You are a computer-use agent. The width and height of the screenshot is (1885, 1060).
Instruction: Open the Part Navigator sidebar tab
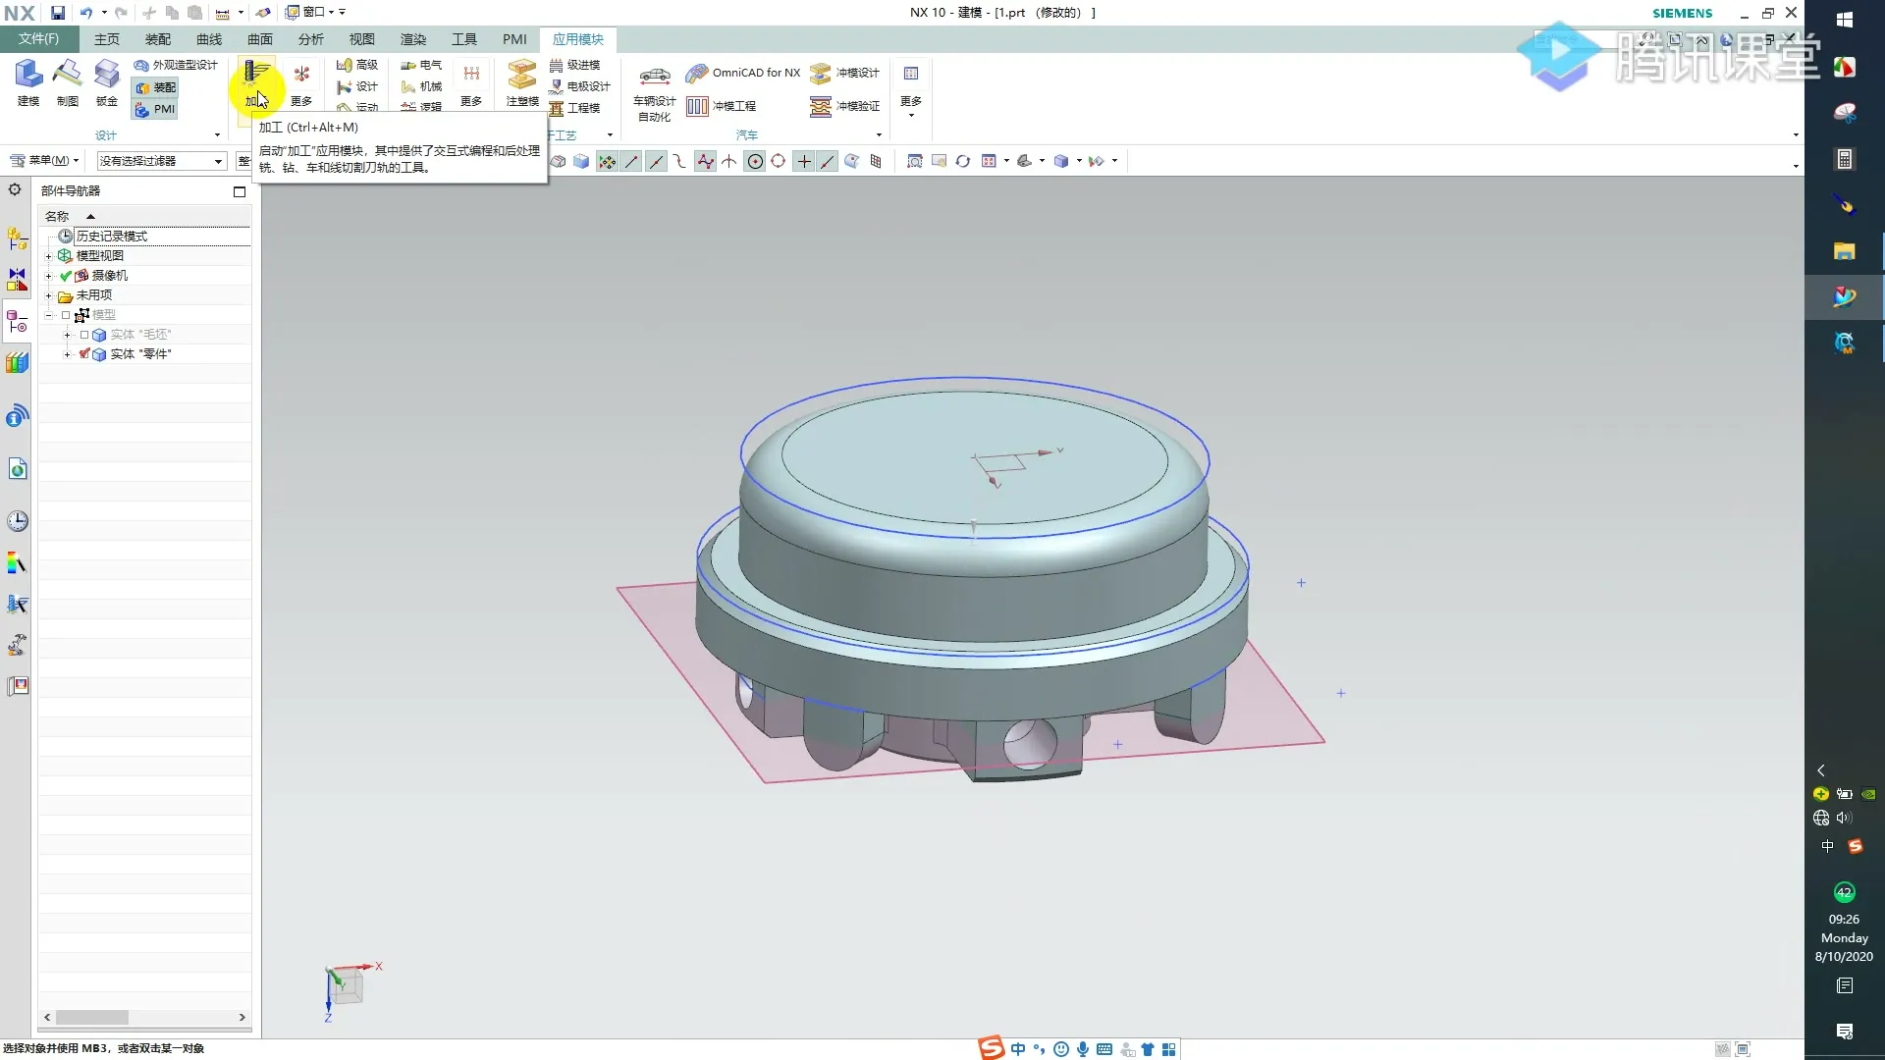17,322
